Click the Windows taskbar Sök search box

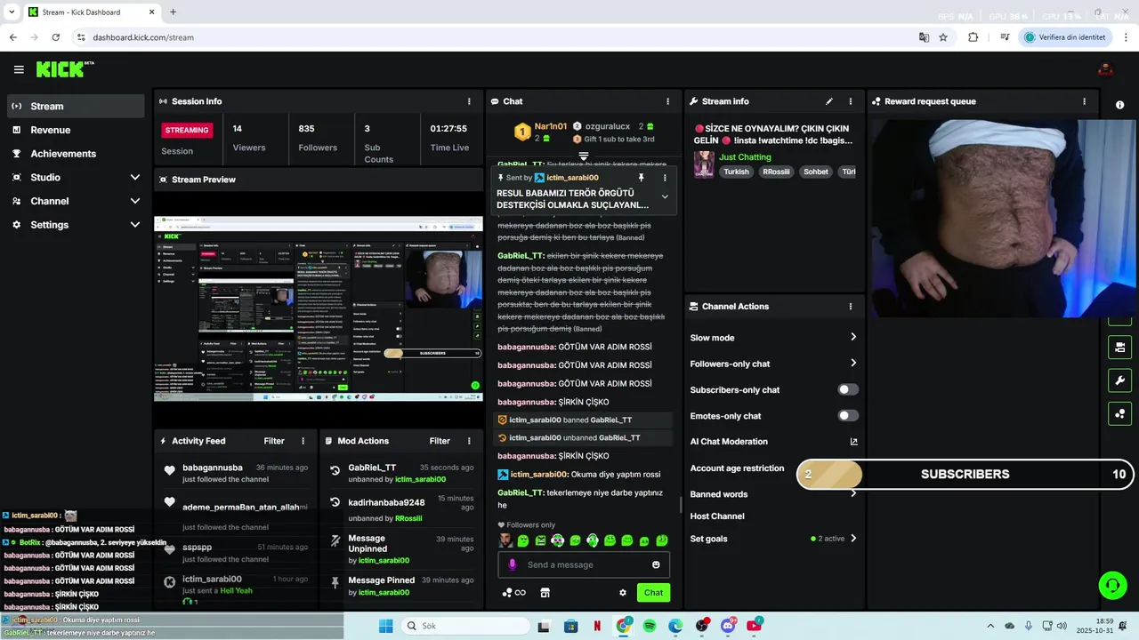tap(464, 626)
